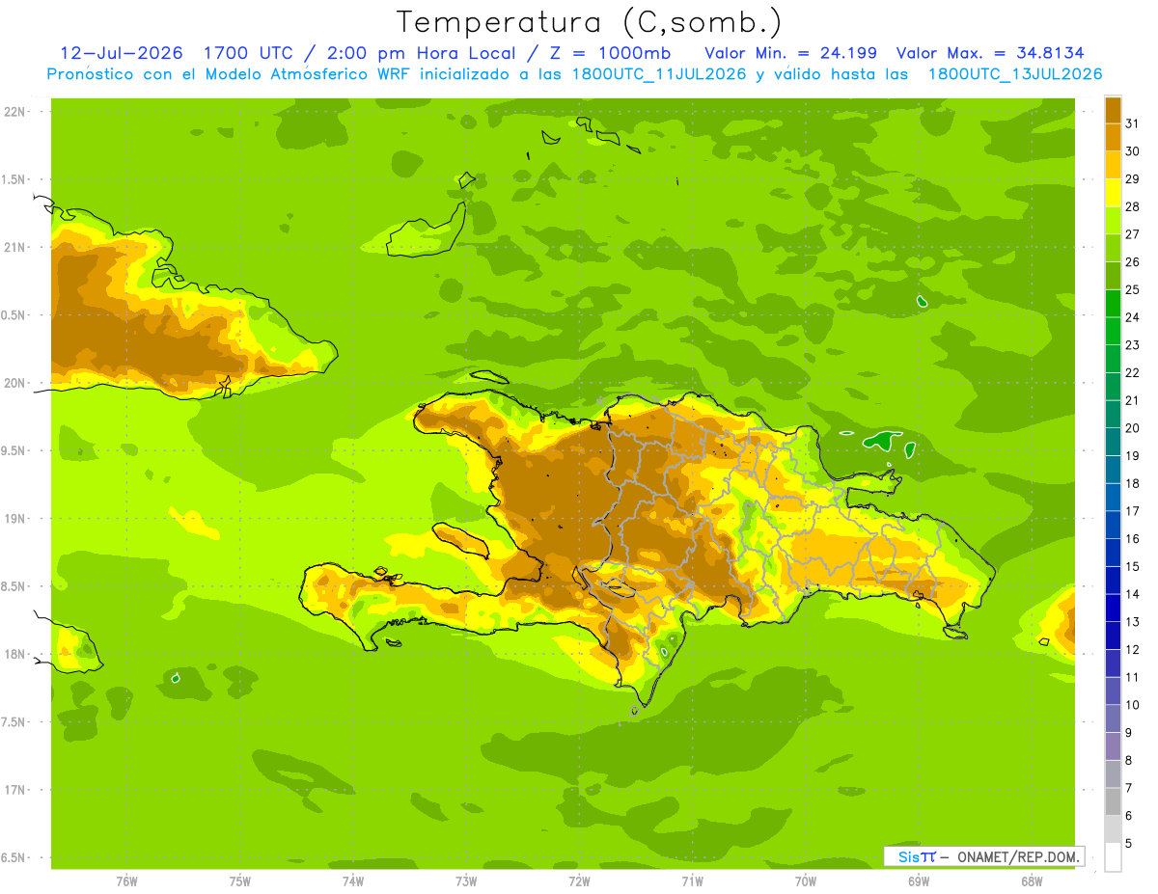Click the '0.5N' latitude label
The image size is (1158, 894).
point(14,315)
